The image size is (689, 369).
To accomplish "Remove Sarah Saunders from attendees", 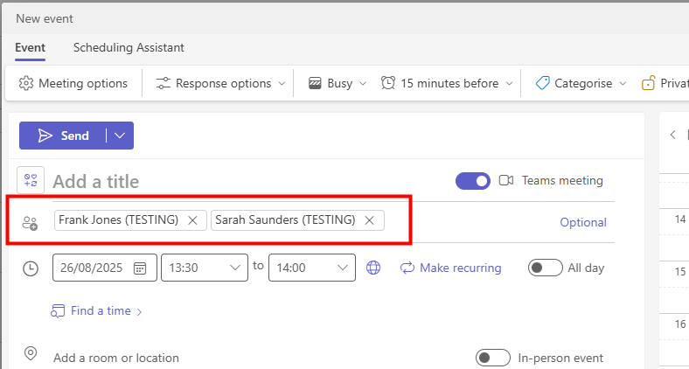I will tap(369, 220).
